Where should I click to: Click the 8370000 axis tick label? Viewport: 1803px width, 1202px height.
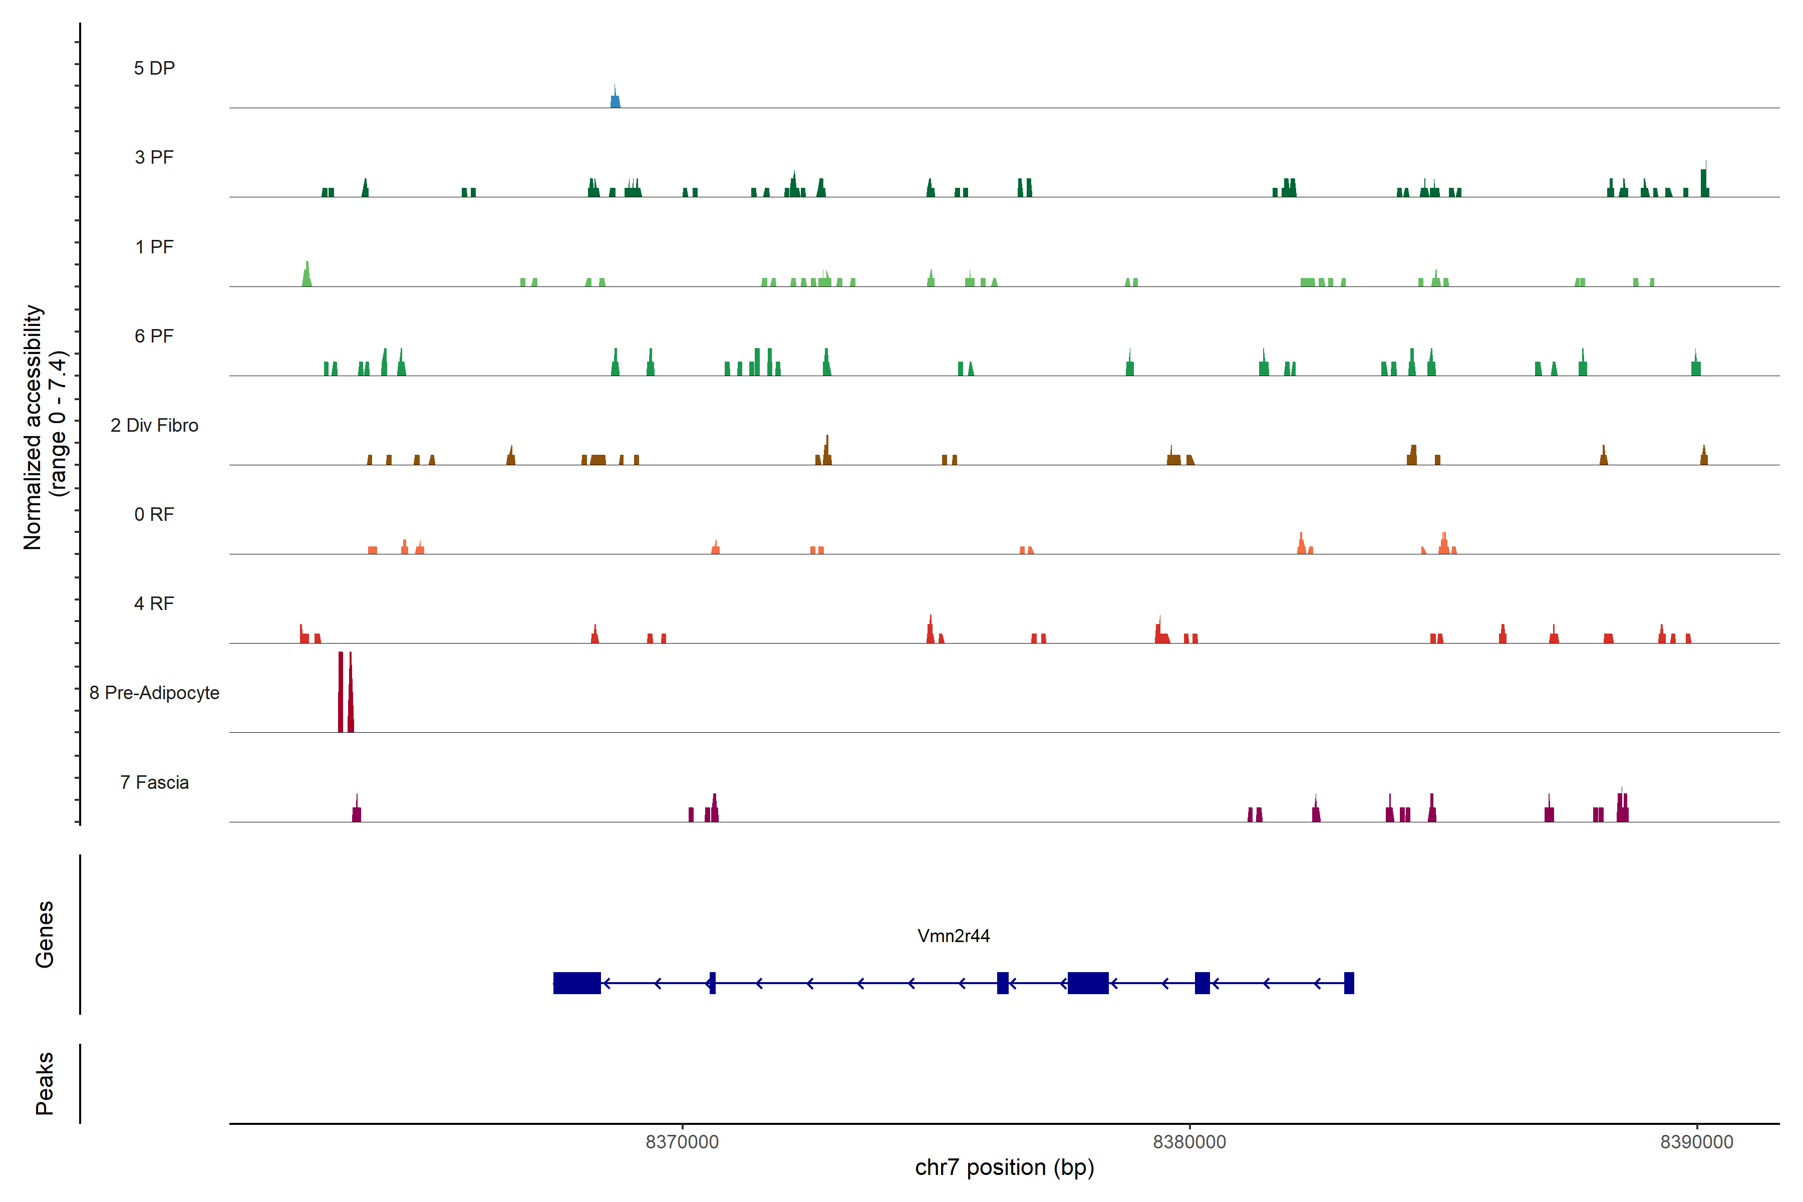point(682,1142)
